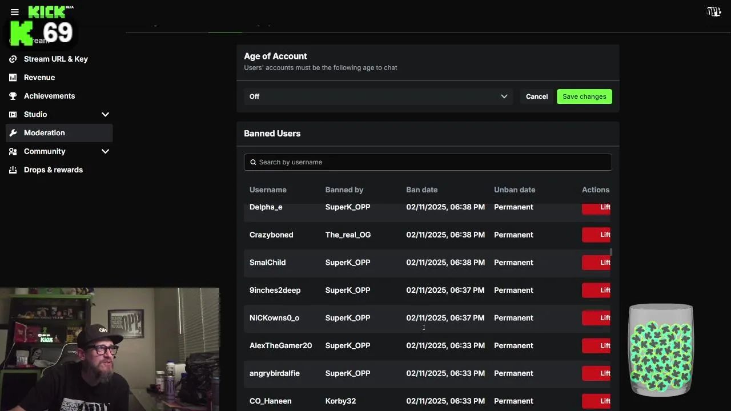Image resolution: width=731 pixels, height=411 pixels.
Task: Click the Stream URL & Key link icon
Action: 13,59
